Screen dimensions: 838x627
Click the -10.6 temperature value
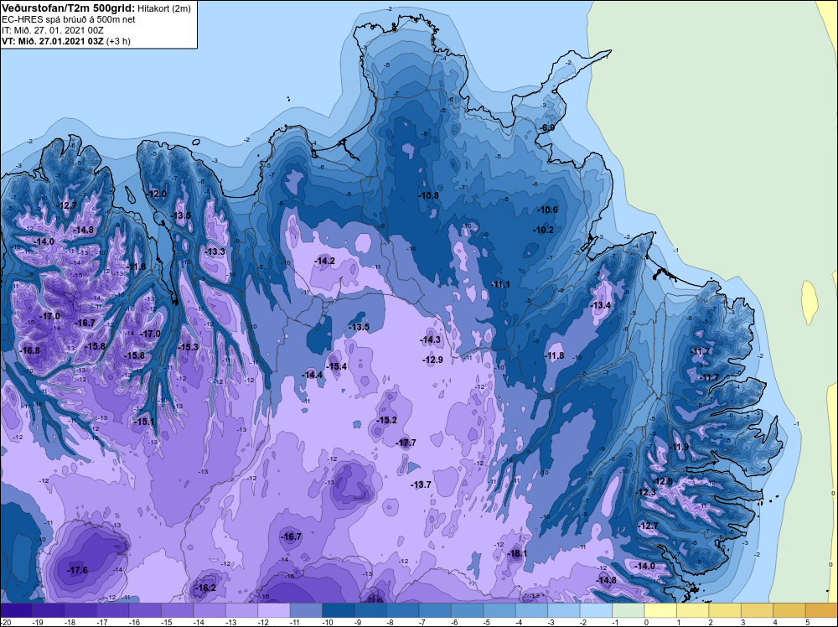(x=547, y=210)
